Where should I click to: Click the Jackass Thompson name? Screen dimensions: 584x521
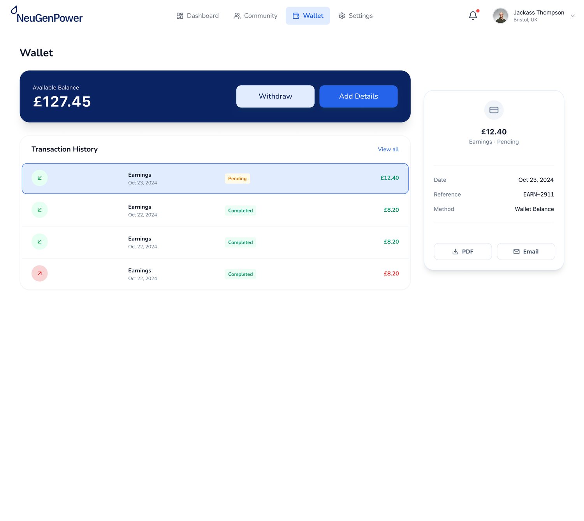pyautogui.click(x=539, y=12)
